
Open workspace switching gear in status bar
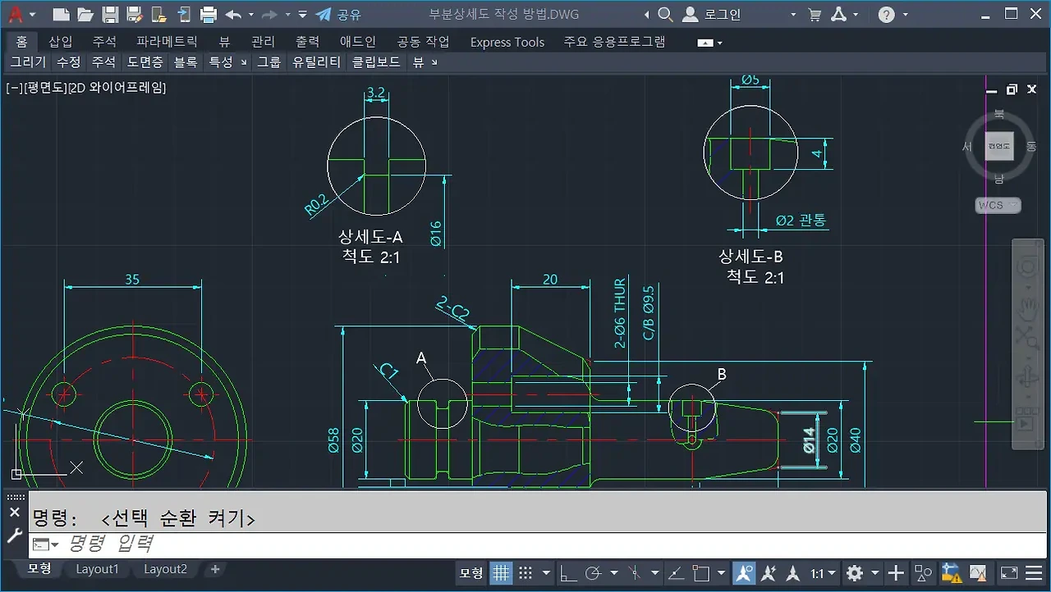(855, 573)
